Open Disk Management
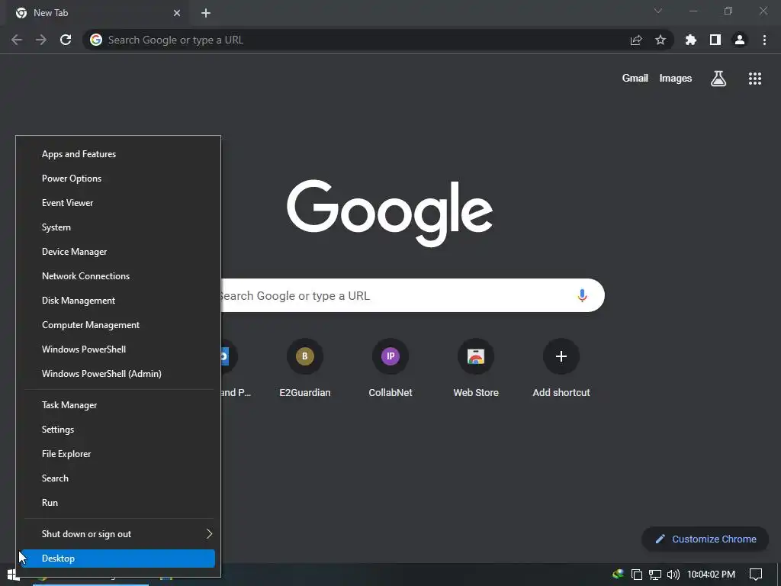Screen dimensions: 781x586 coord(118,301)
